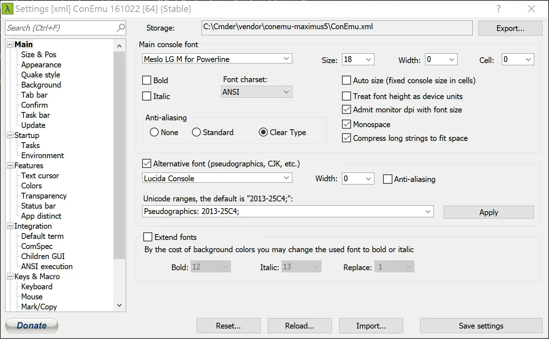Select Children GUI in tree
549x339 pixels.
tap(43, 257)
